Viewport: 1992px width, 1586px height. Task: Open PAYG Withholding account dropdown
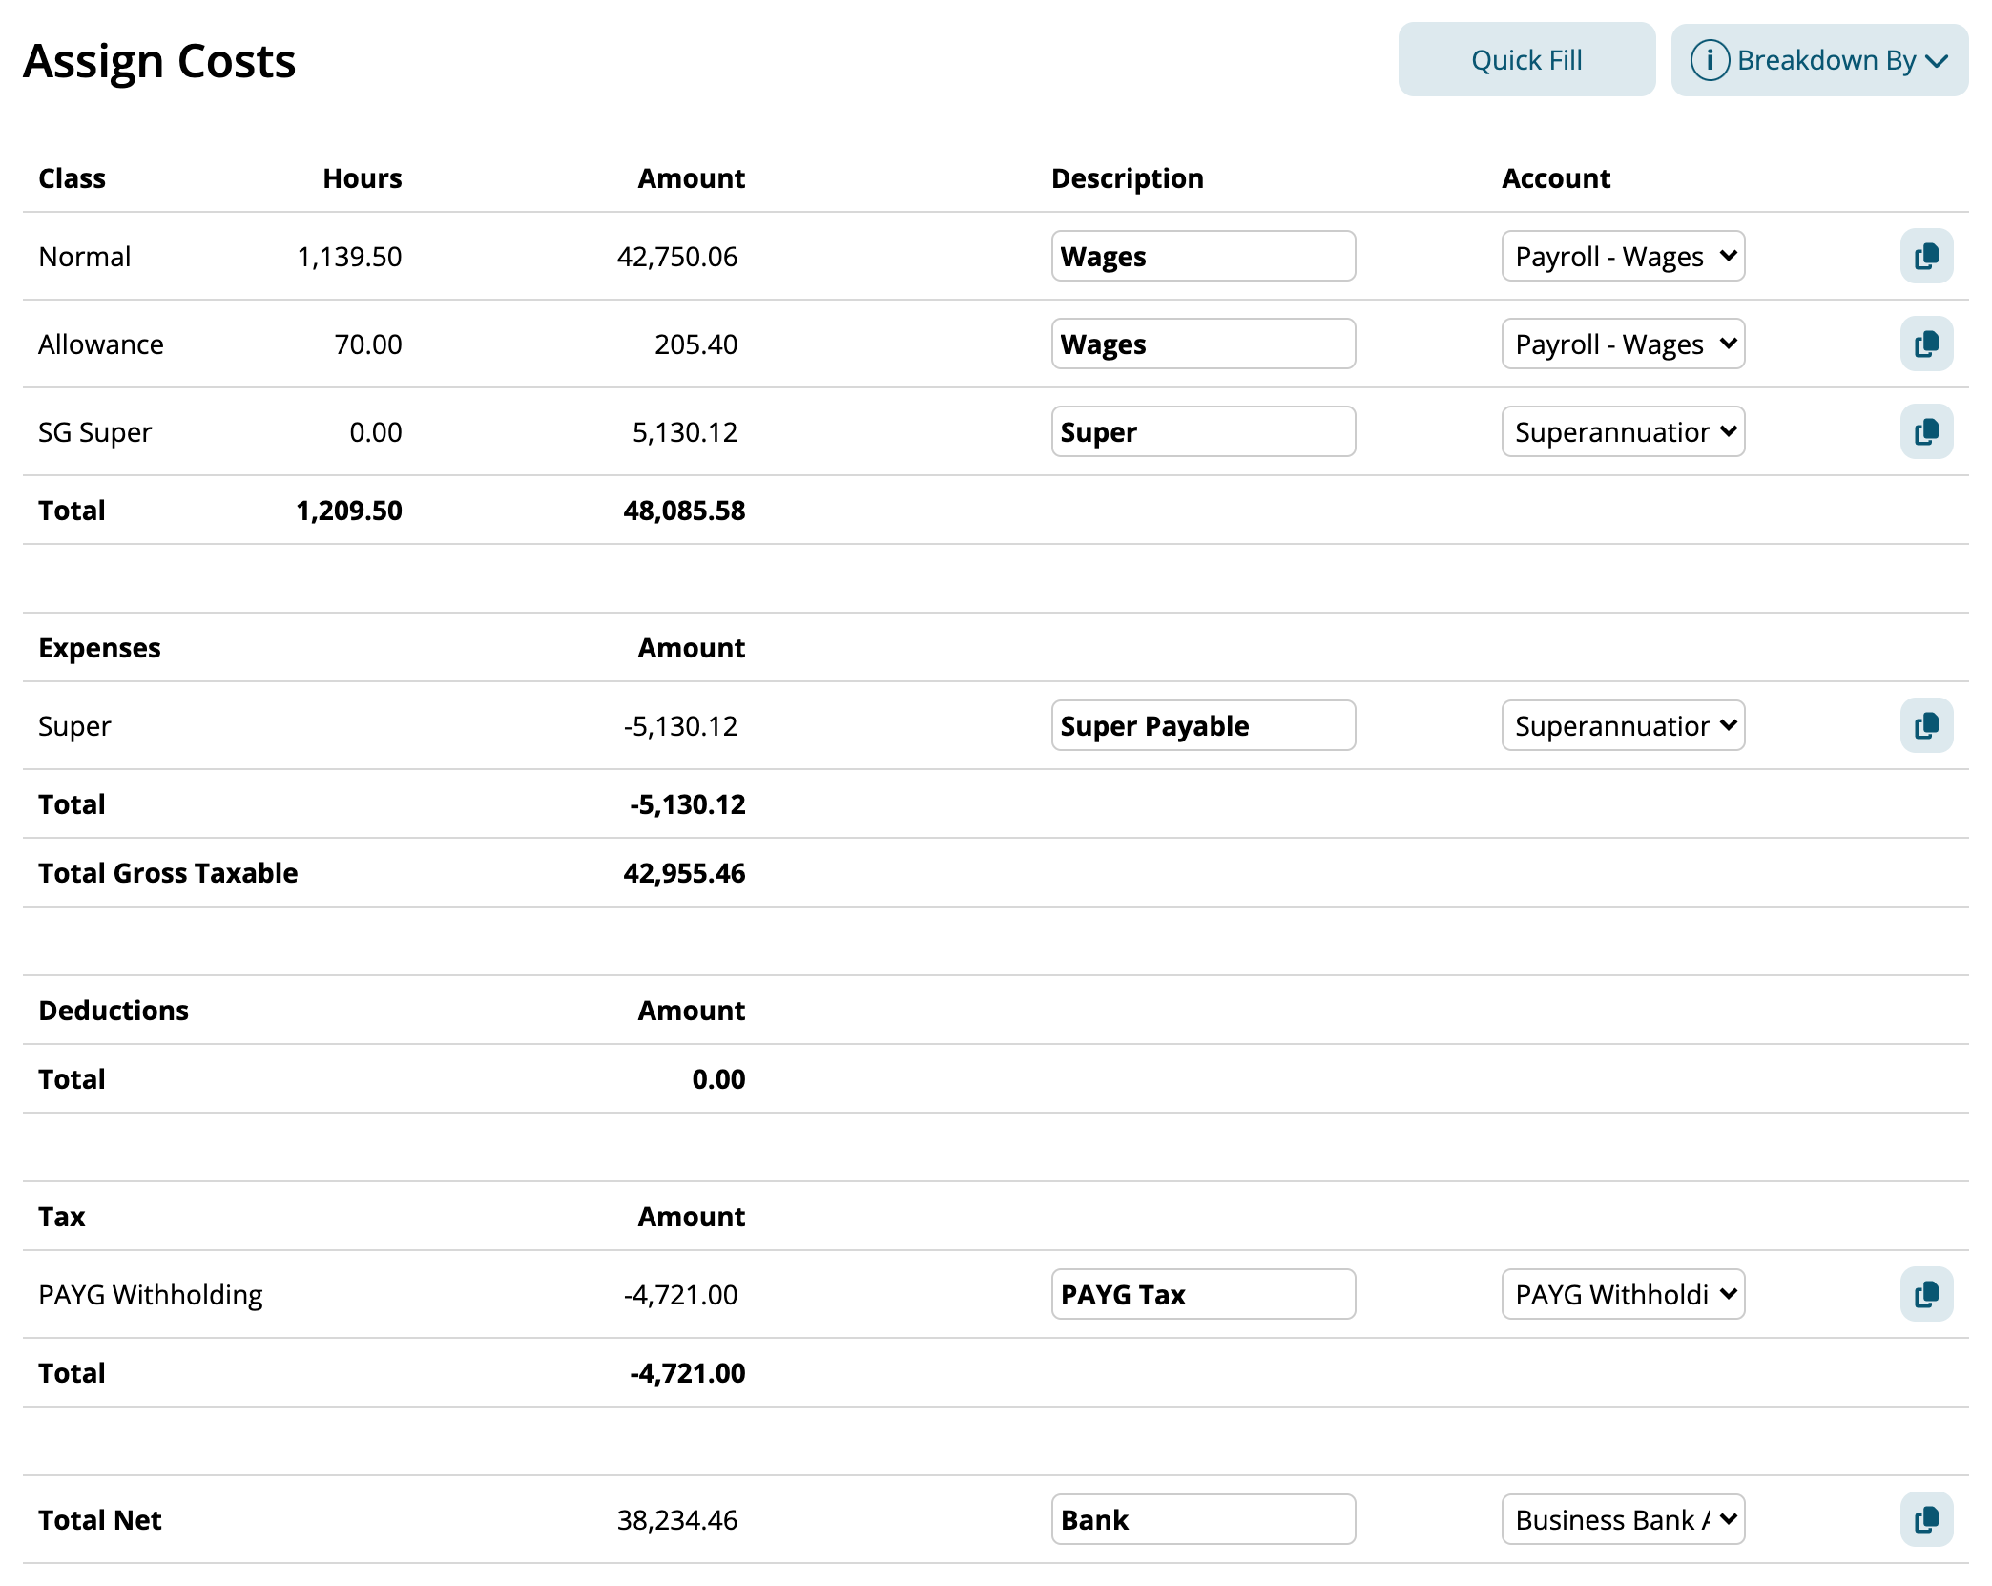point(1623,1294)
